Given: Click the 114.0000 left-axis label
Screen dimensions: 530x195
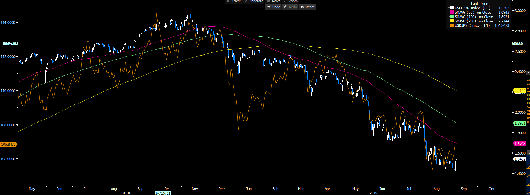Looking at the screenshot, I should point(8,22).
